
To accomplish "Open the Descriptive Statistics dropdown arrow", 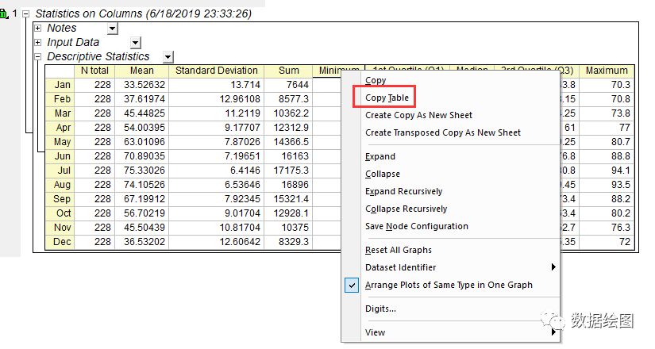I will tap(168, 57).
